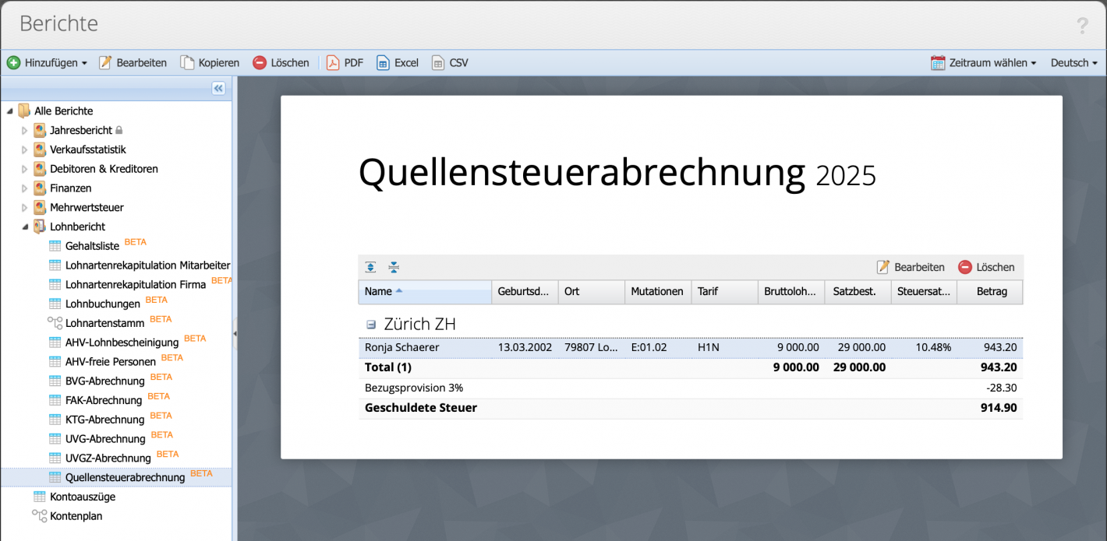
Task: Expand the Finanzen report folder
Action: (x=24, y=188)
